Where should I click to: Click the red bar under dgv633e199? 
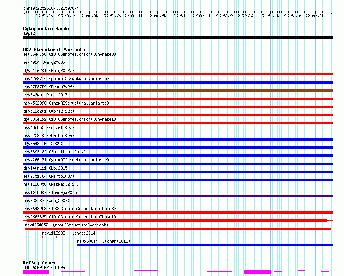tap(178, 123)
